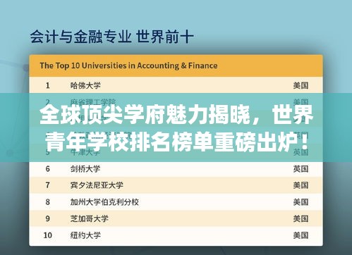The height and width of the screenshot is (255, 352).
Task: Click the Chinese heading 会计与金融专业 世界前十
Action: pos(111,37)
